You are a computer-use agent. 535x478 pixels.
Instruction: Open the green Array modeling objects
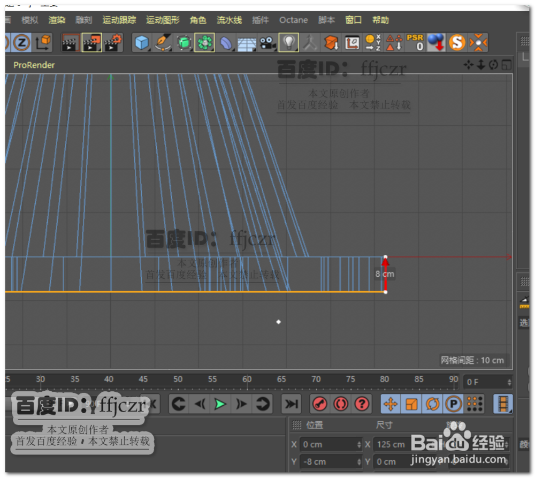pos(205,43)
